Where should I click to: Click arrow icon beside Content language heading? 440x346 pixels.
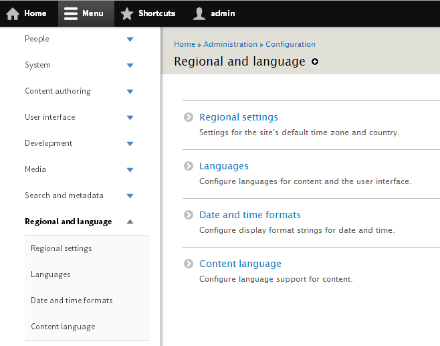pos(189,264)
